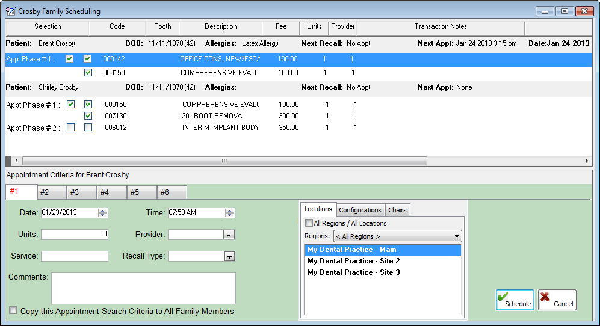
Task: Select My Dental Practice - Site 3
Action: click(383, 272)
